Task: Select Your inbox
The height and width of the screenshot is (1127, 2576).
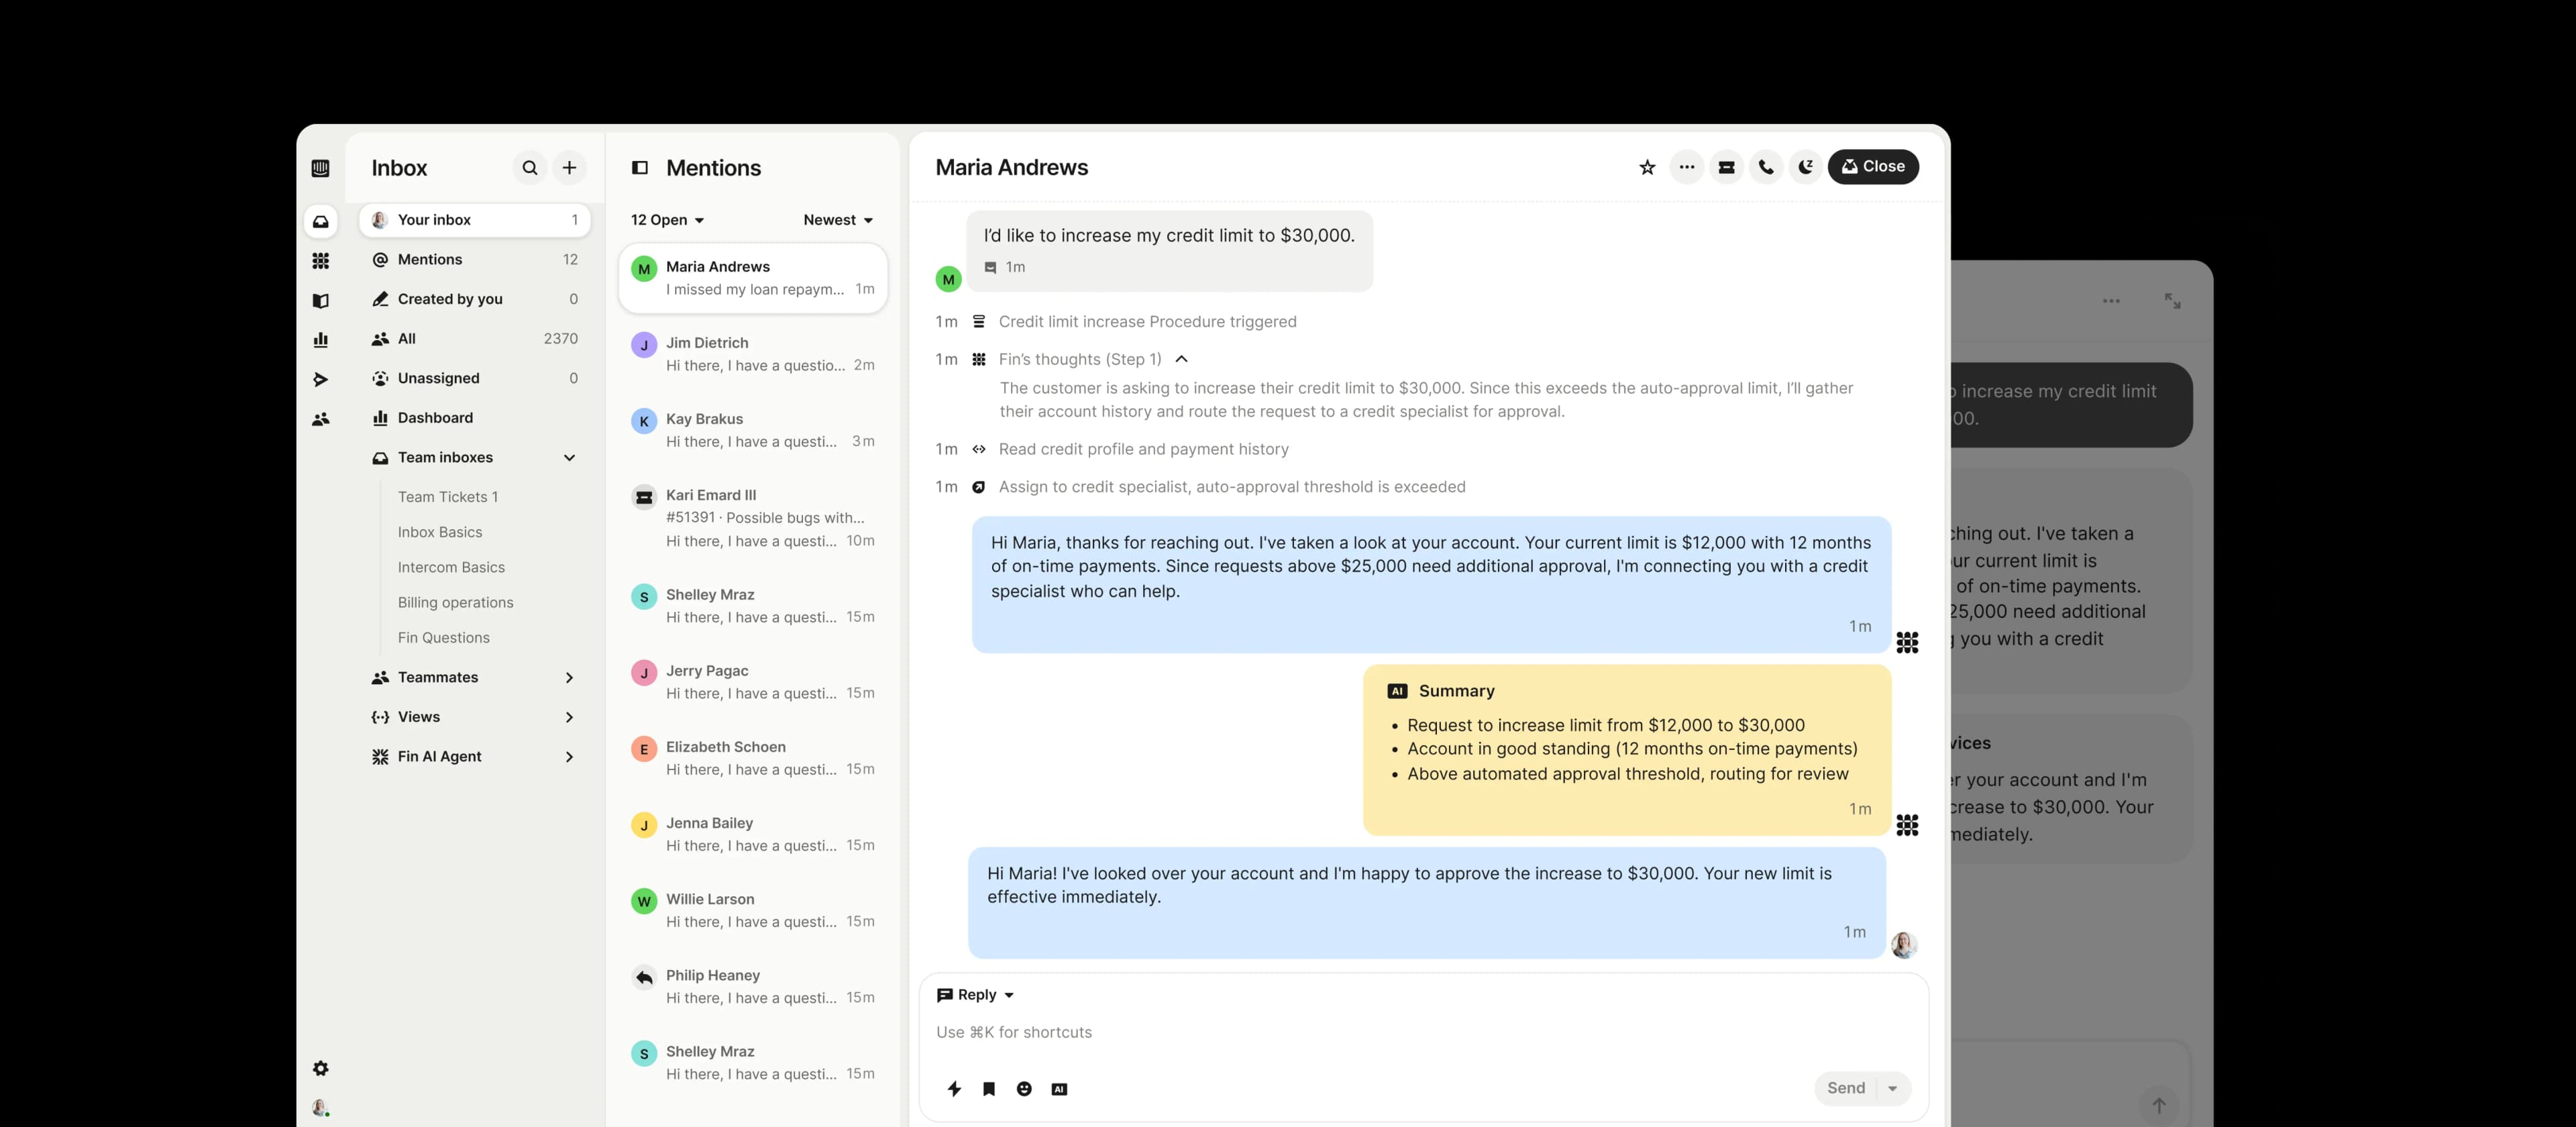Action: (474, 220)
